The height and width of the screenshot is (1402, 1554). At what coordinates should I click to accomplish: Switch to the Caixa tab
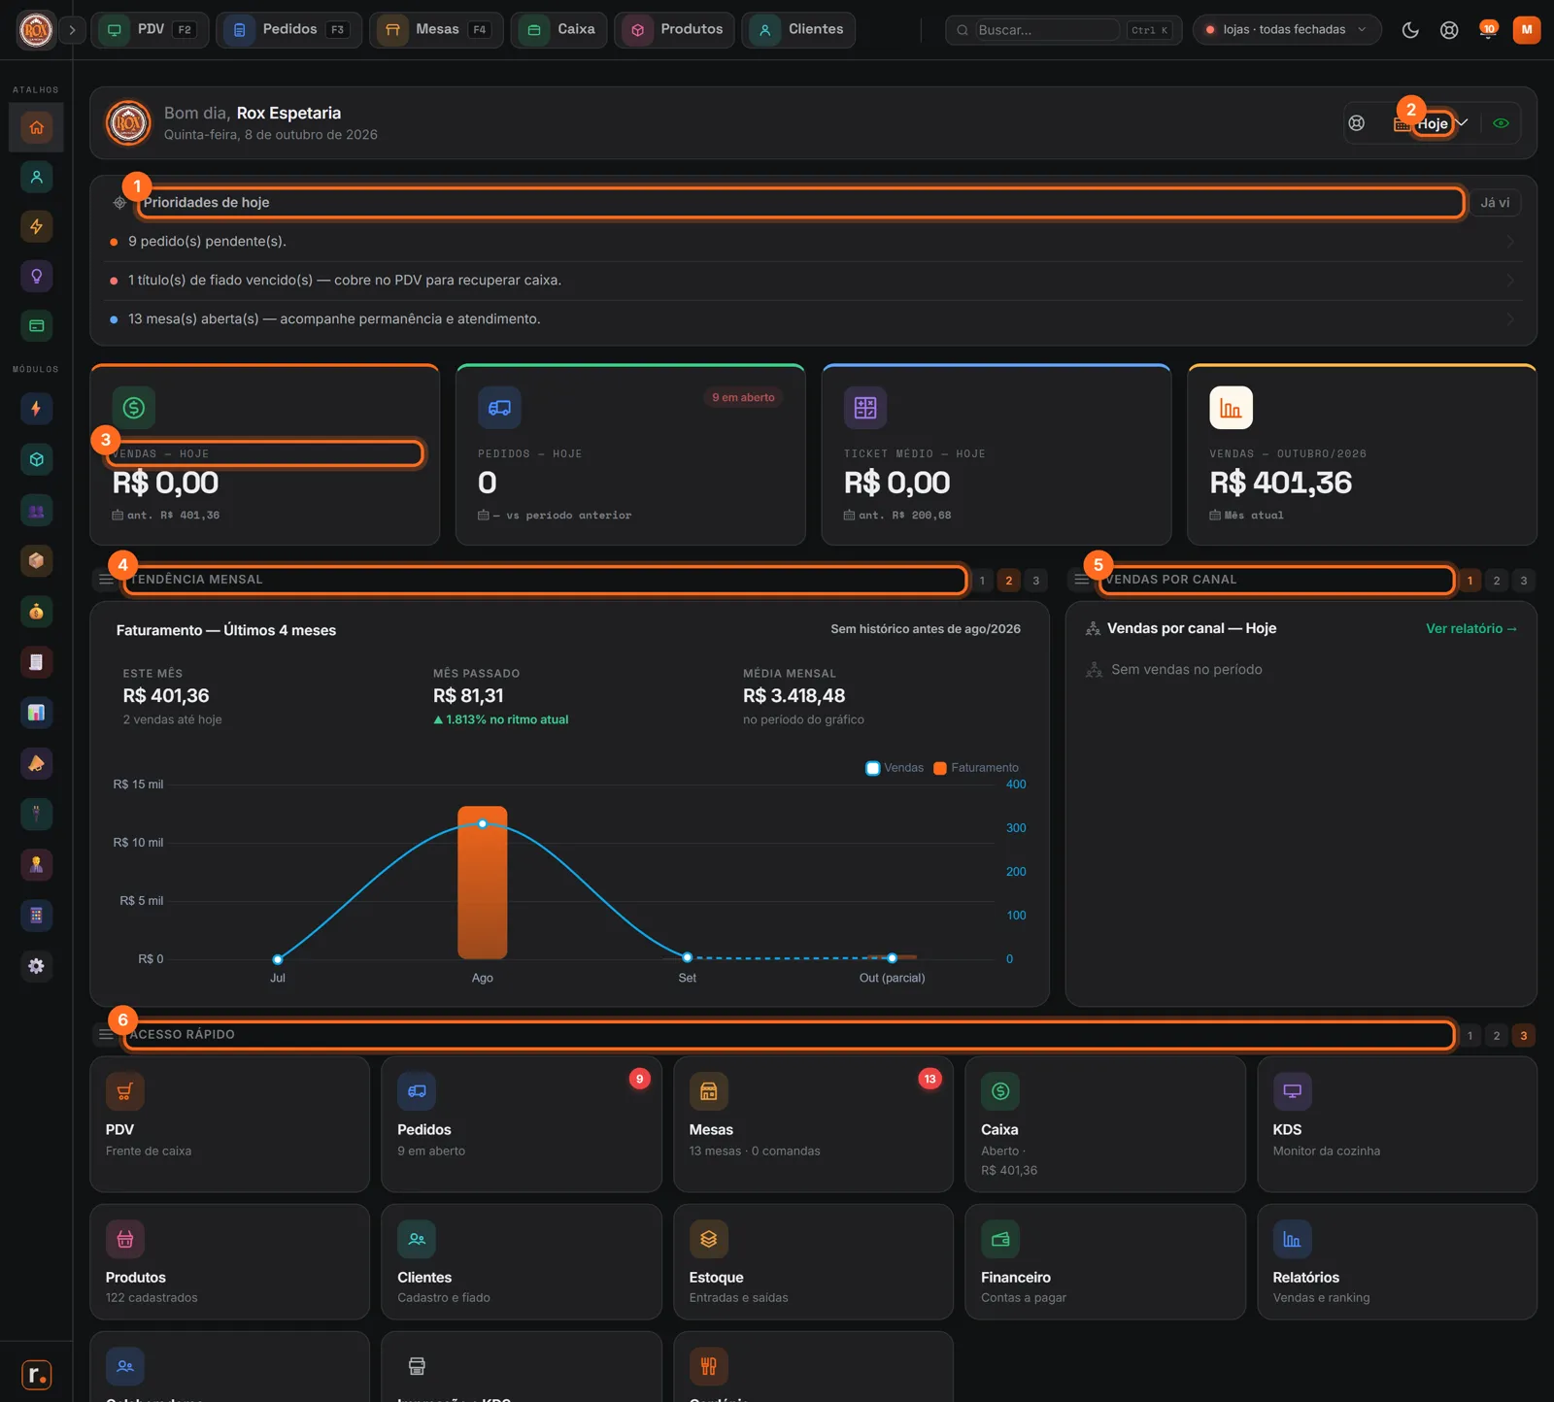[x=559, y=30]
